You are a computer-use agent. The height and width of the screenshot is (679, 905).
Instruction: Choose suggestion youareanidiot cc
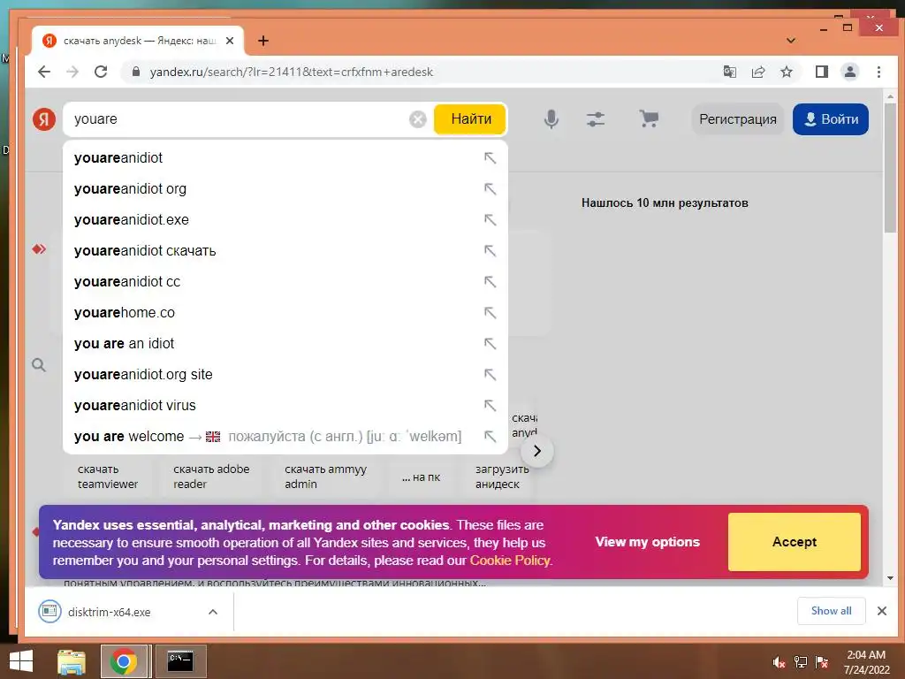pyautogui.click(x=285, y=282)
